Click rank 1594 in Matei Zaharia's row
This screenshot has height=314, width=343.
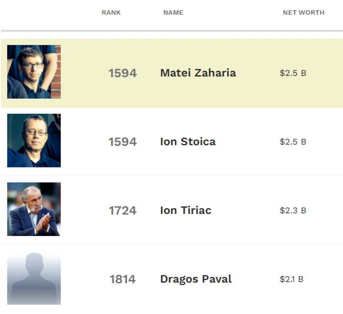click(x=122, y=73)
